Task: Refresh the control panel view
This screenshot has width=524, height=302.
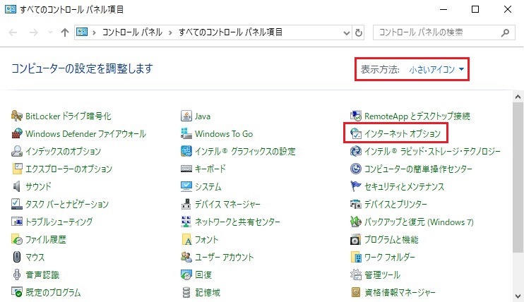Action: (359, 32)
